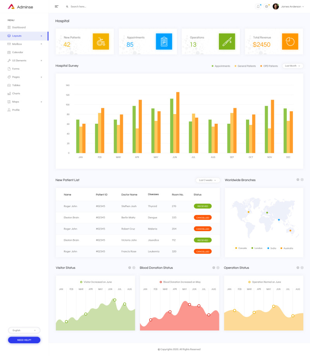Select the India color dot in Worldwide Branches legend
The width and height of the screenshot is (310, 356).
[x=268, y=248]
